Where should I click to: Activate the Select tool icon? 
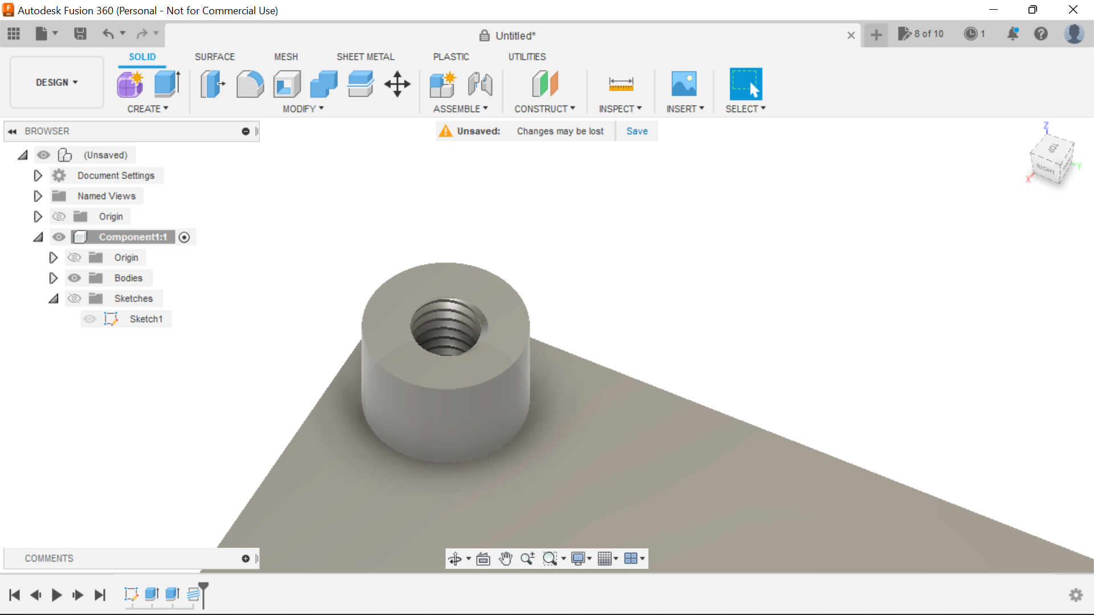click(x=745, y=84)
